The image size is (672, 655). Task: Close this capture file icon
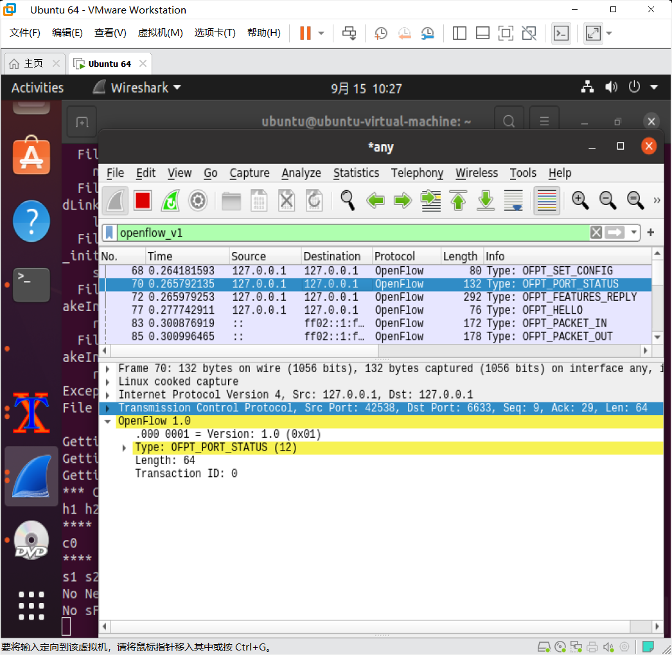pos(287,201)
